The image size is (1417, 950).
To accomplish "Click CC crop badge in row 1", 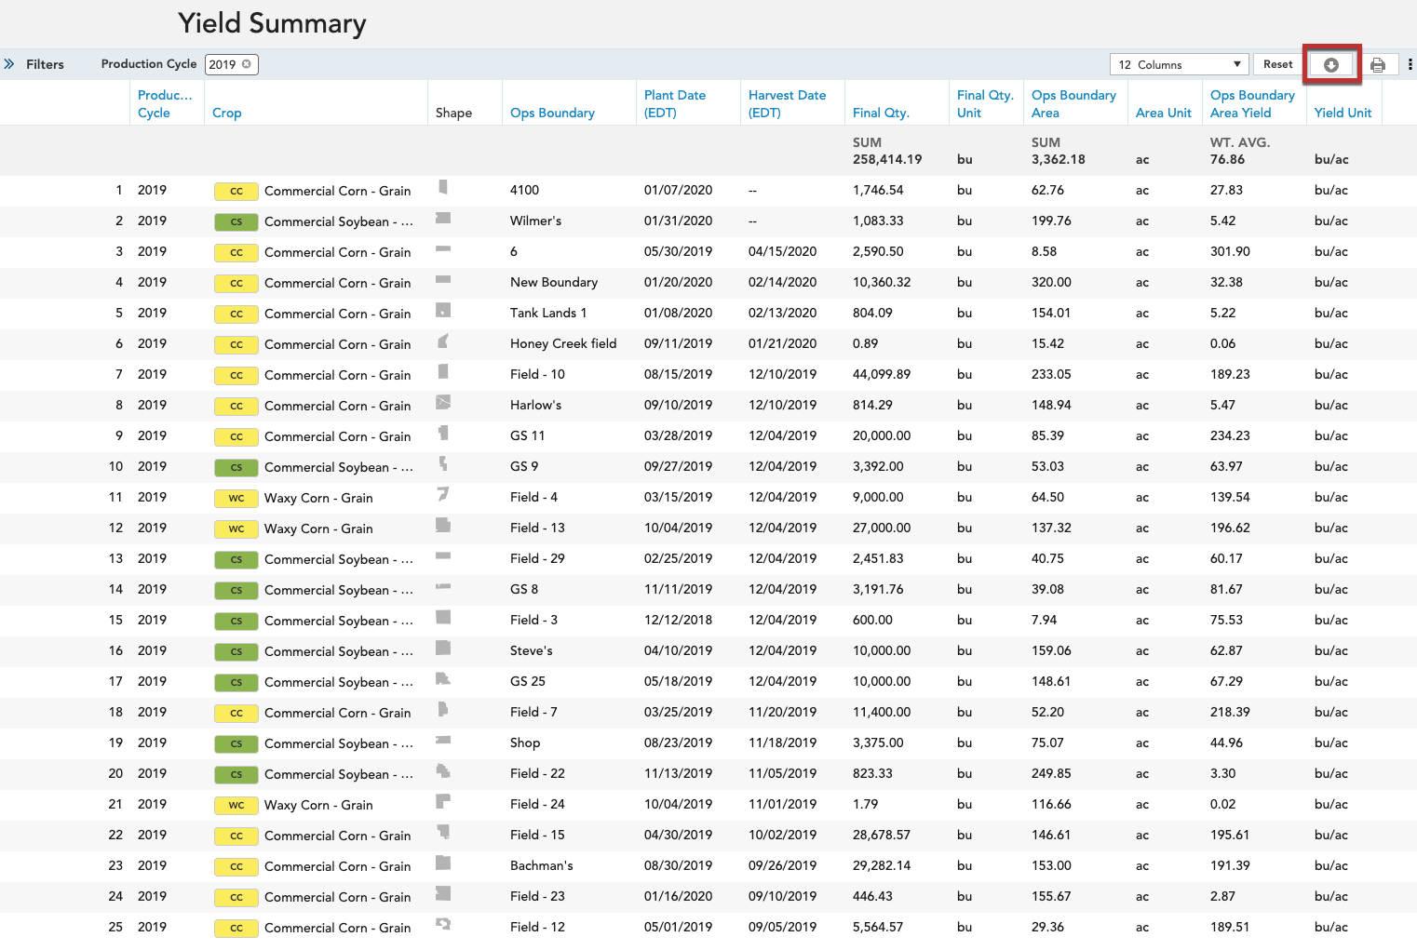I will (236, 191).
